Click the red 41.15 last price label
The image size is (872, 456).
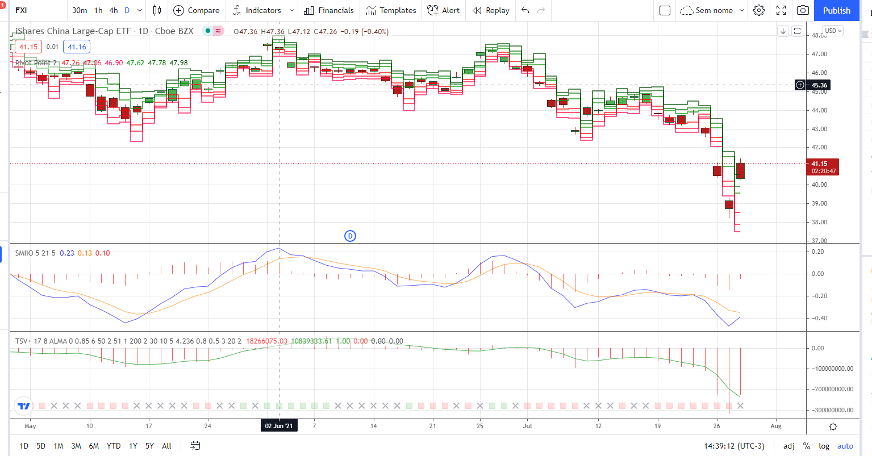pyautogui.click(x=822, y=167)
